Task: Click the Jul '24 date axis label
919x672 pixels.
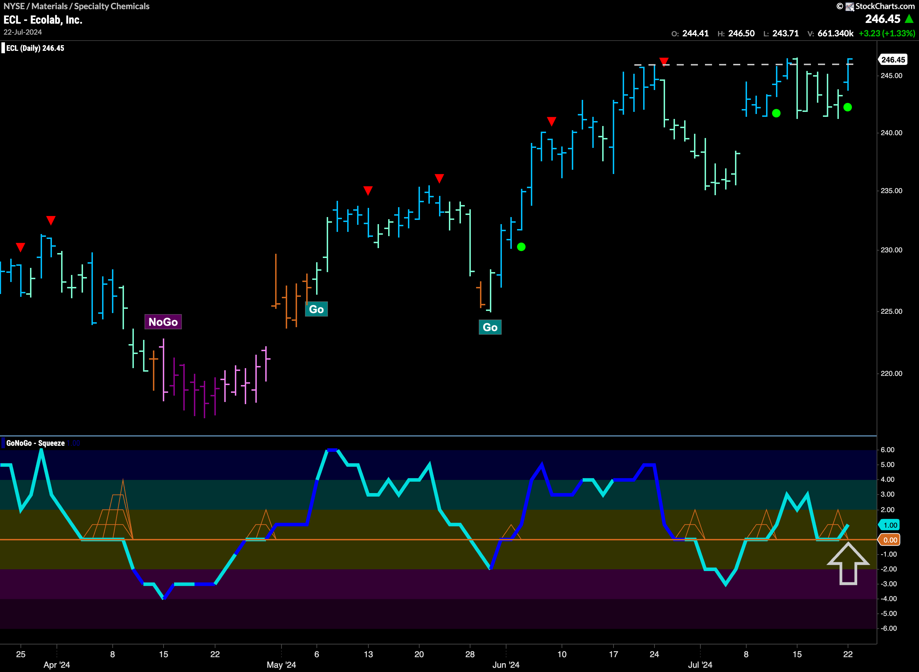Action: tap(700, 665)
